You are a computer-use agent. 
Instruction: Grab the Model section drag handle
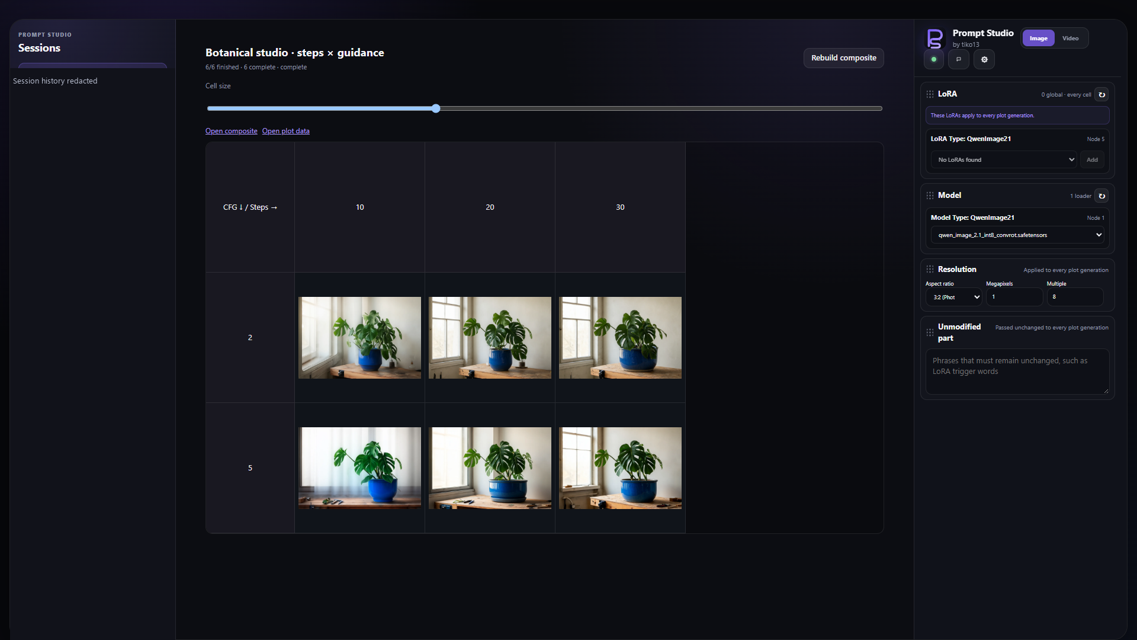click(930, 196)
